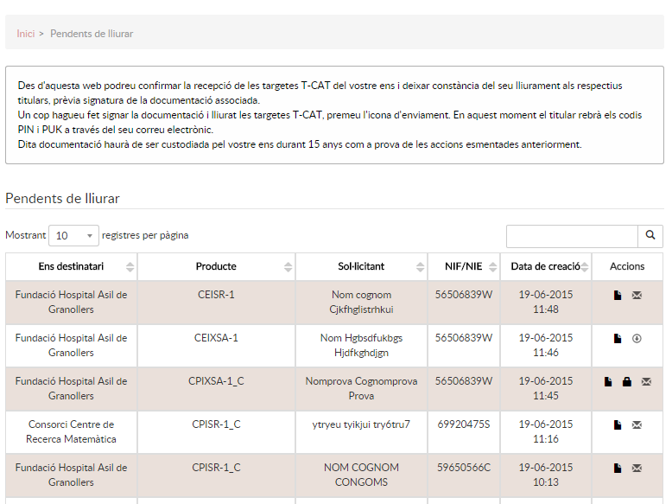Open document icon for NOM COGNOM CONGOMS row
The height and width of the screenshot is (504, 672).
click(x=618, y=469)
